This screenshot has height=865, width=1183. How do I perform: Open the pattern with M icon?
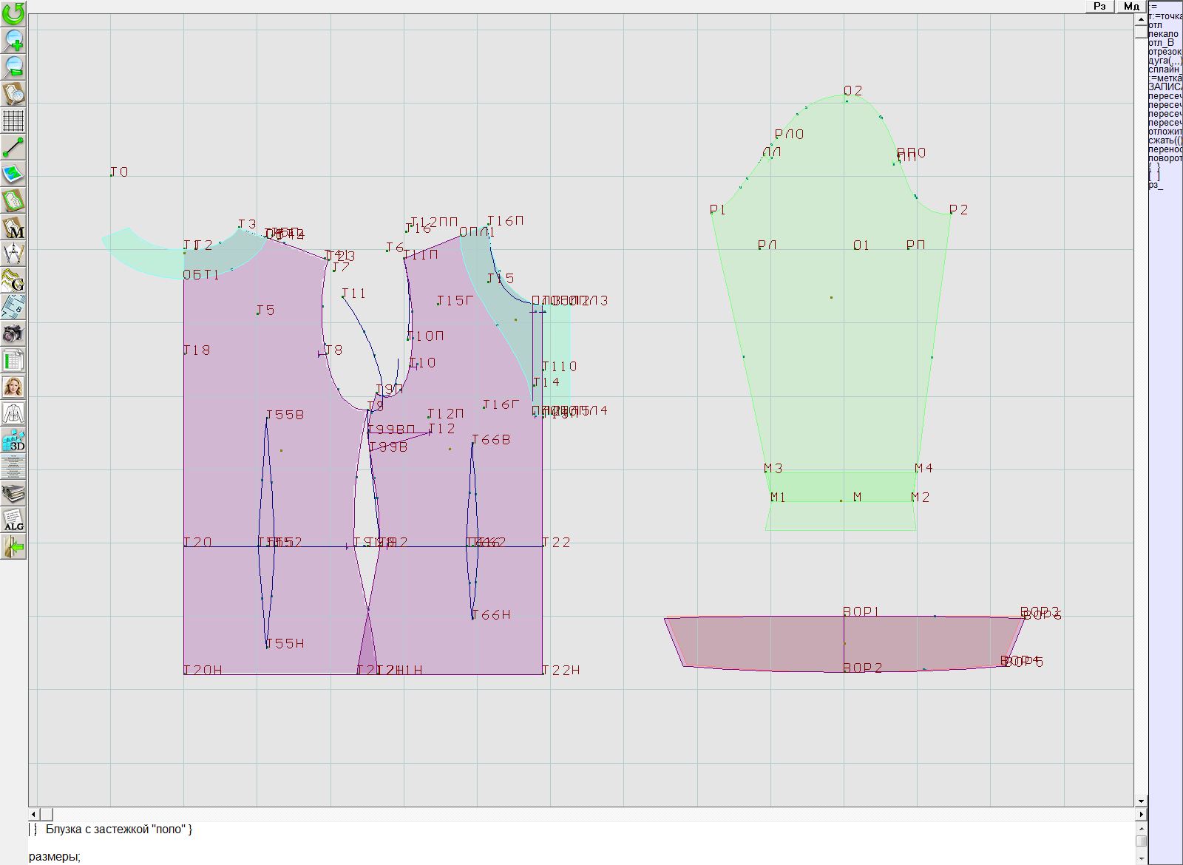[x=13, y=228]
